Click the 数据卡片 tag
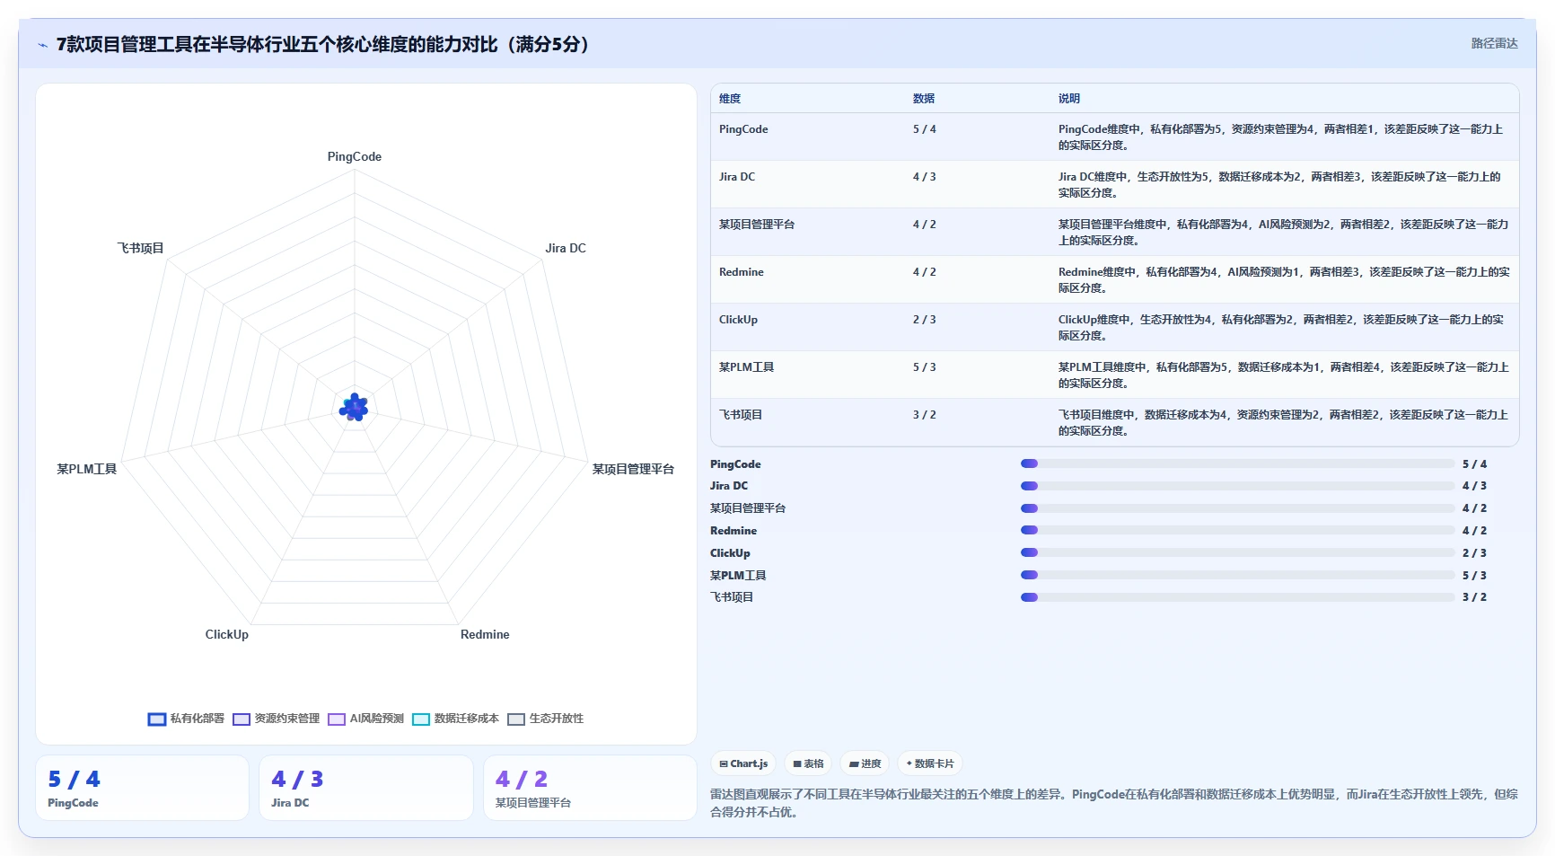This screenshot has width=1555, height=856. pos(929,763)
